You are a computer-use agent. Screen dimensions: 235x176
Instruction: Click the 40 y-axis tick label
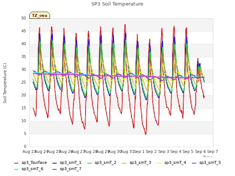pos(23,44)
